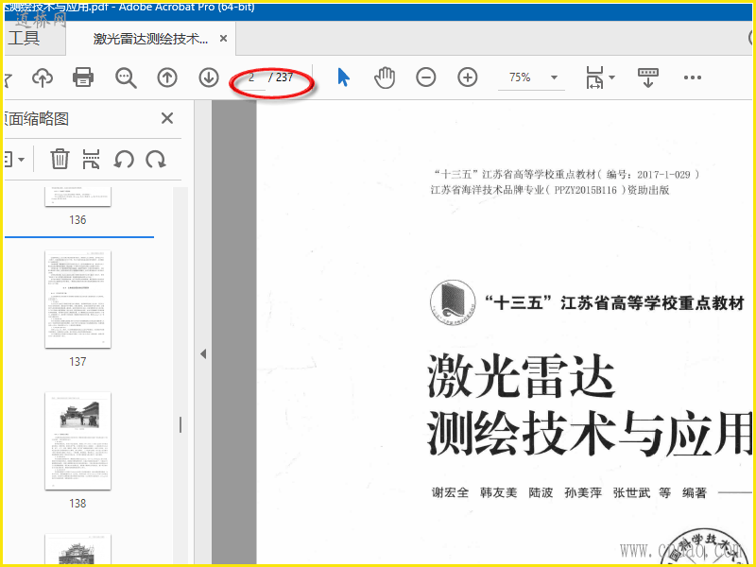Collapse the navigation pane with the triangle arrow
The height and width of the screenshot is (567, 756).
203,353
